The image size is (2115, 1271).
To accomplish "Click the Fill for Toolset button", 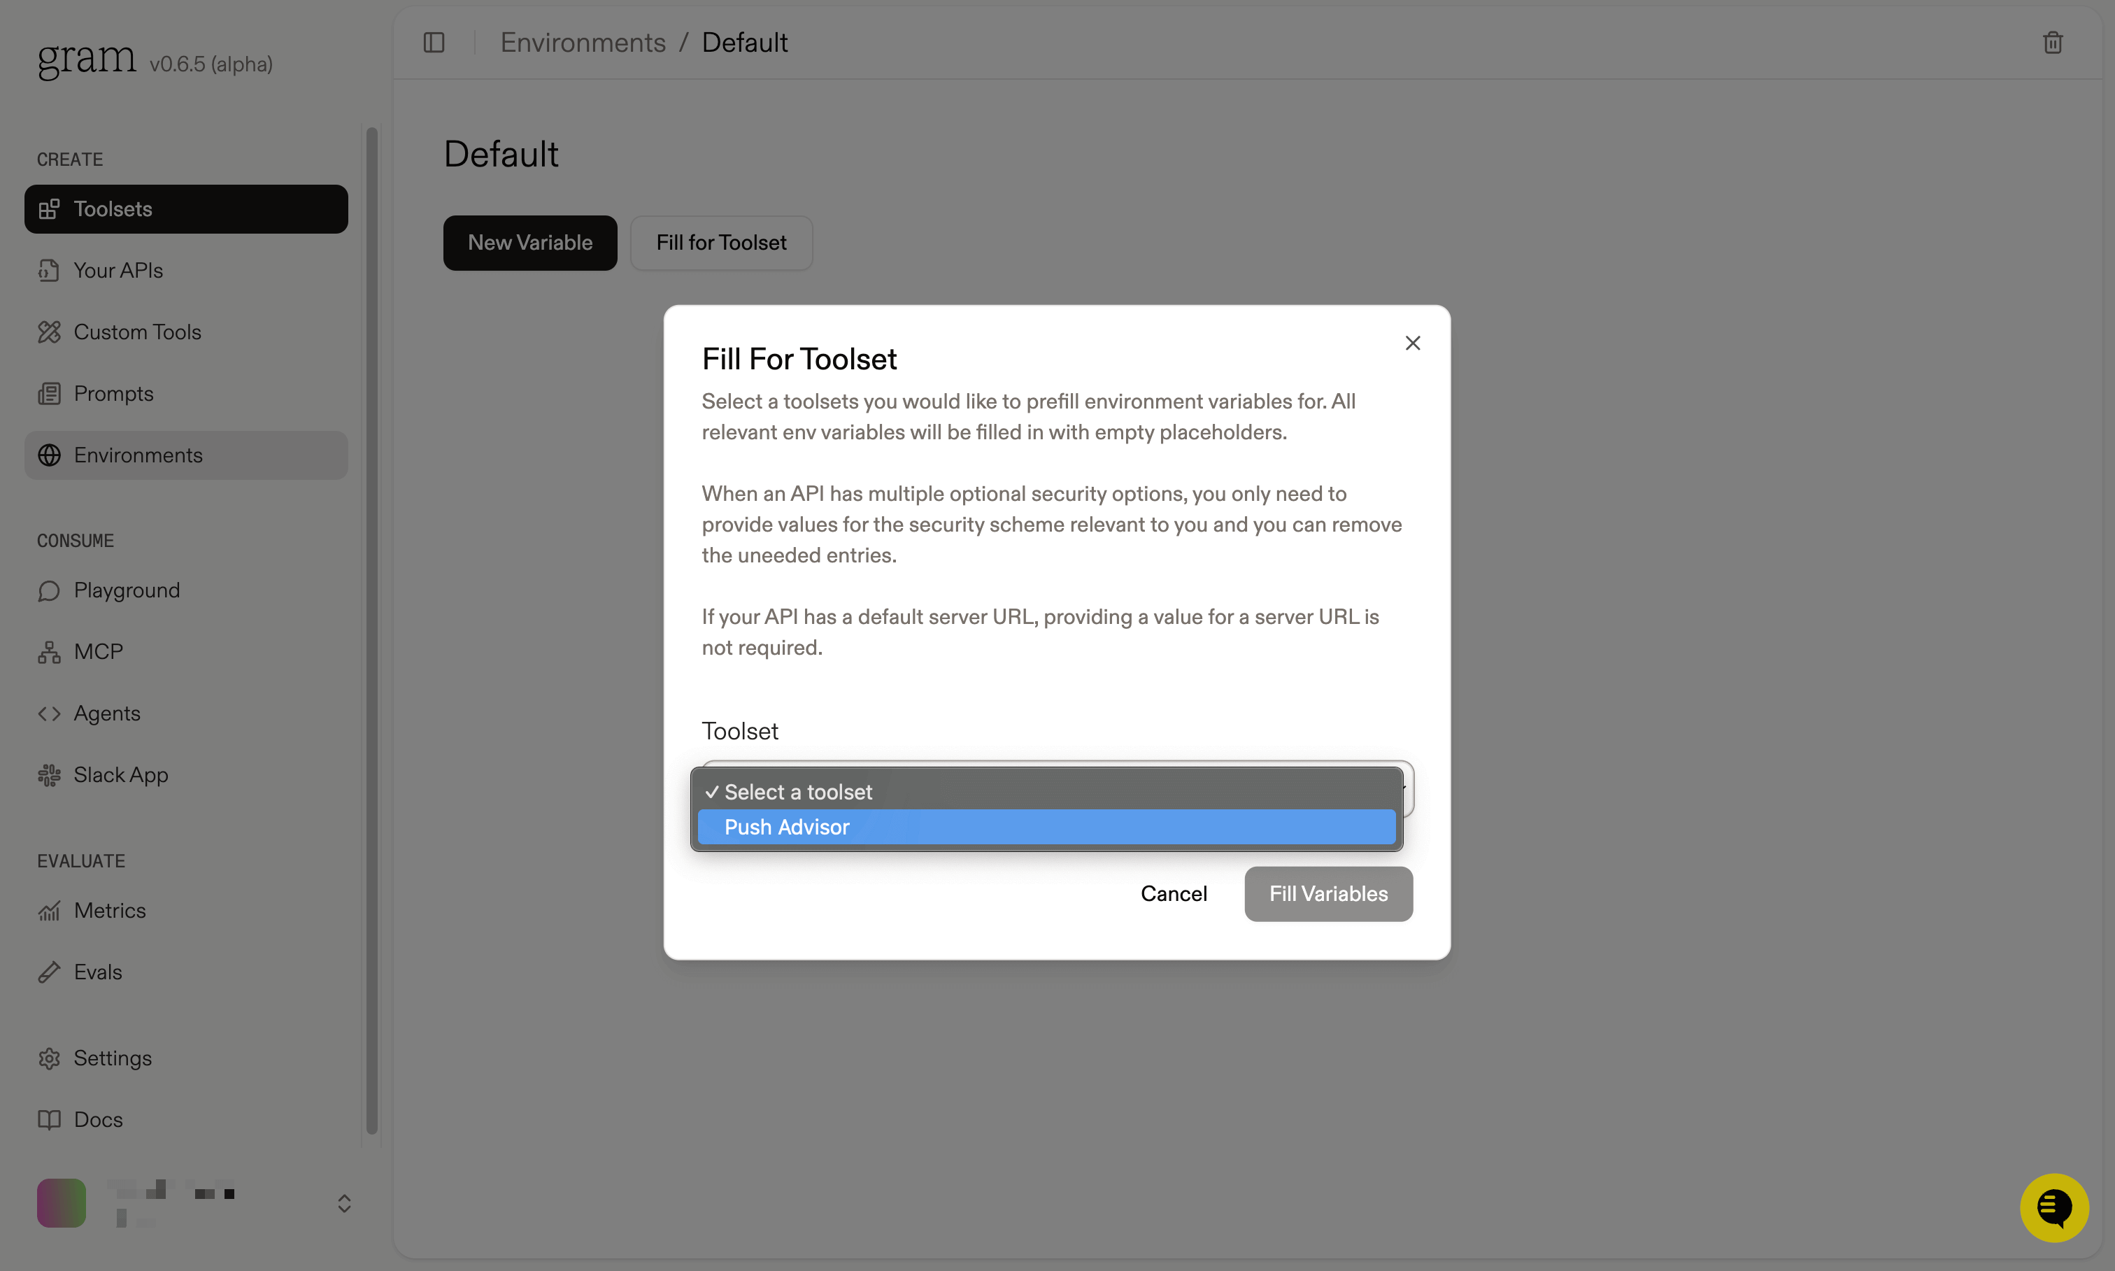I will [721, 243].
